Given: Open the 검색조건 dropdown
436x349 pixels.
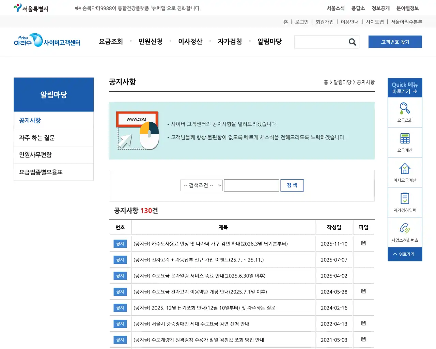Looking at the screenshot, I should [201, 185].
